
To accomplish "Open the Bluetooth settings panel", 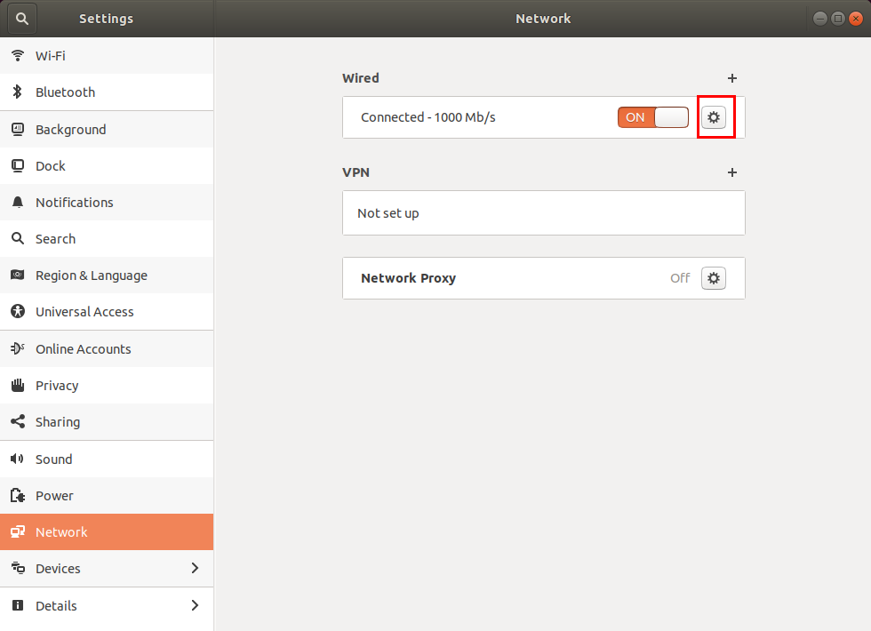I will 107,92.
